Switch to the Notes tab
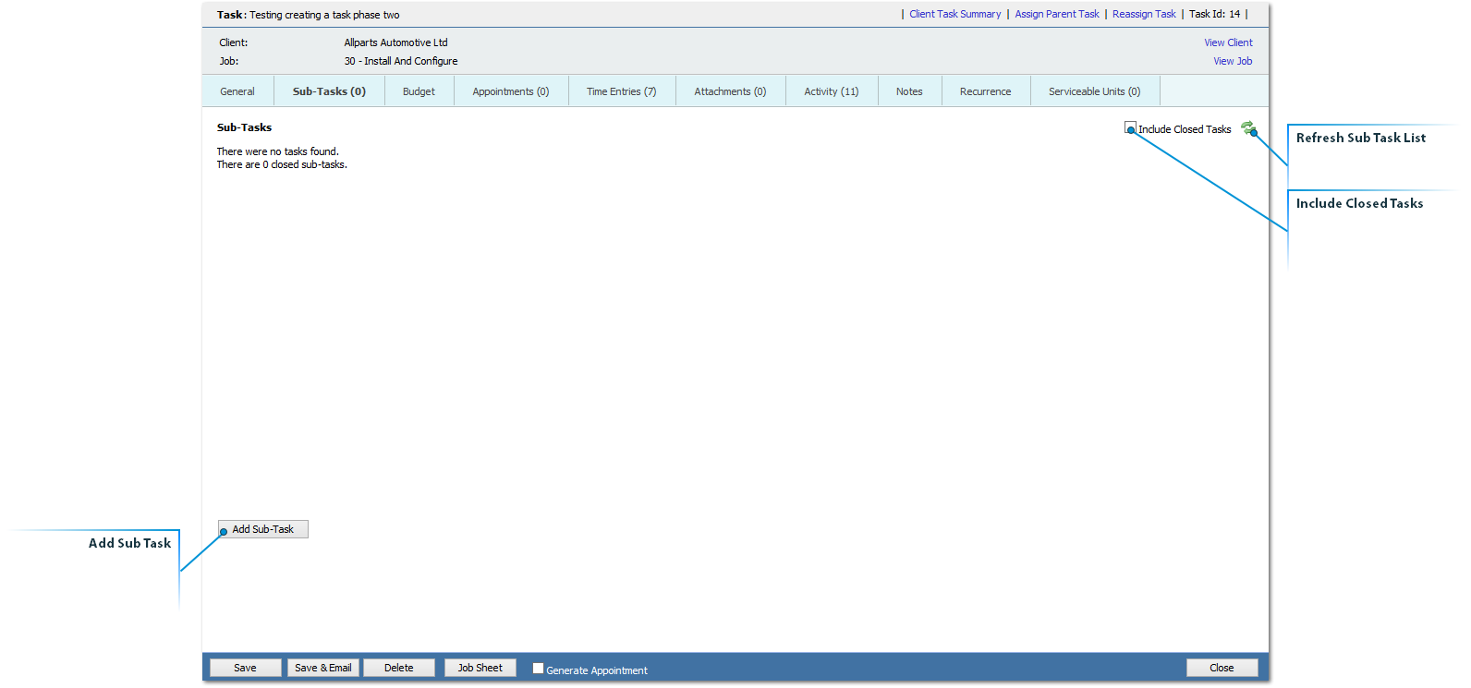 pos(909,91)
